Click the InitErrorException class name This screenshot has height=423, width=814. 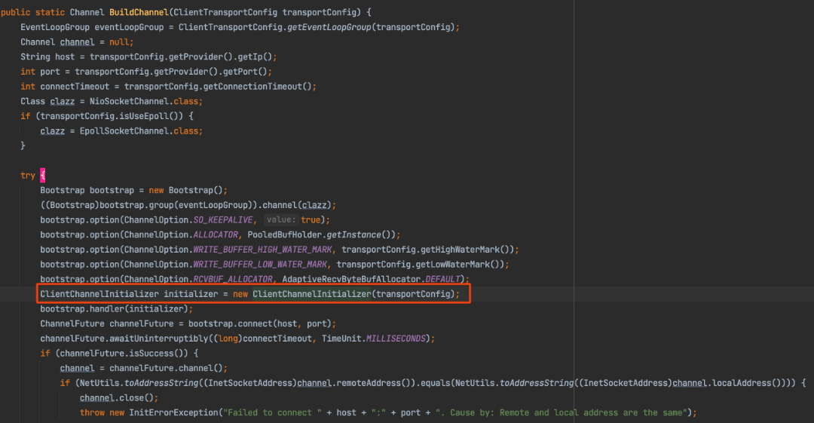point(173,412)
